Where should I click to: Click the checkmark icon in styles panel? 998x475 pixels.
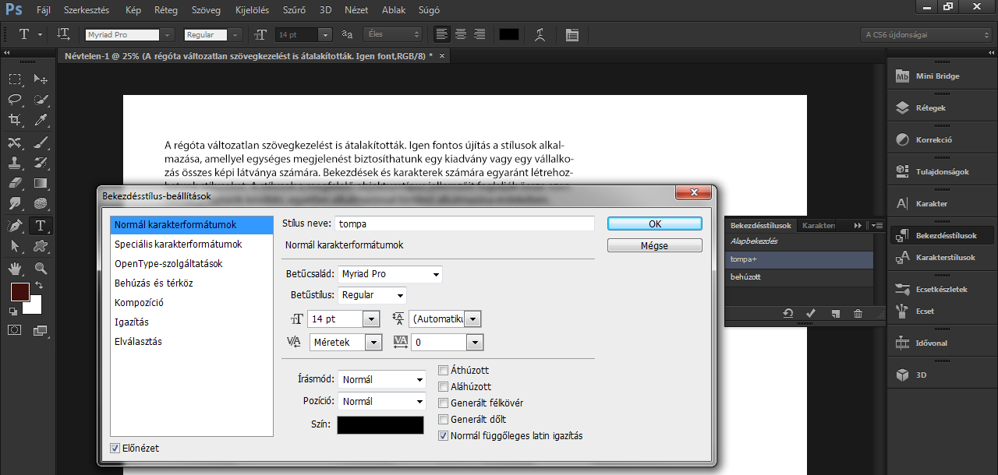pyautogui.click(x=811, y=313)
